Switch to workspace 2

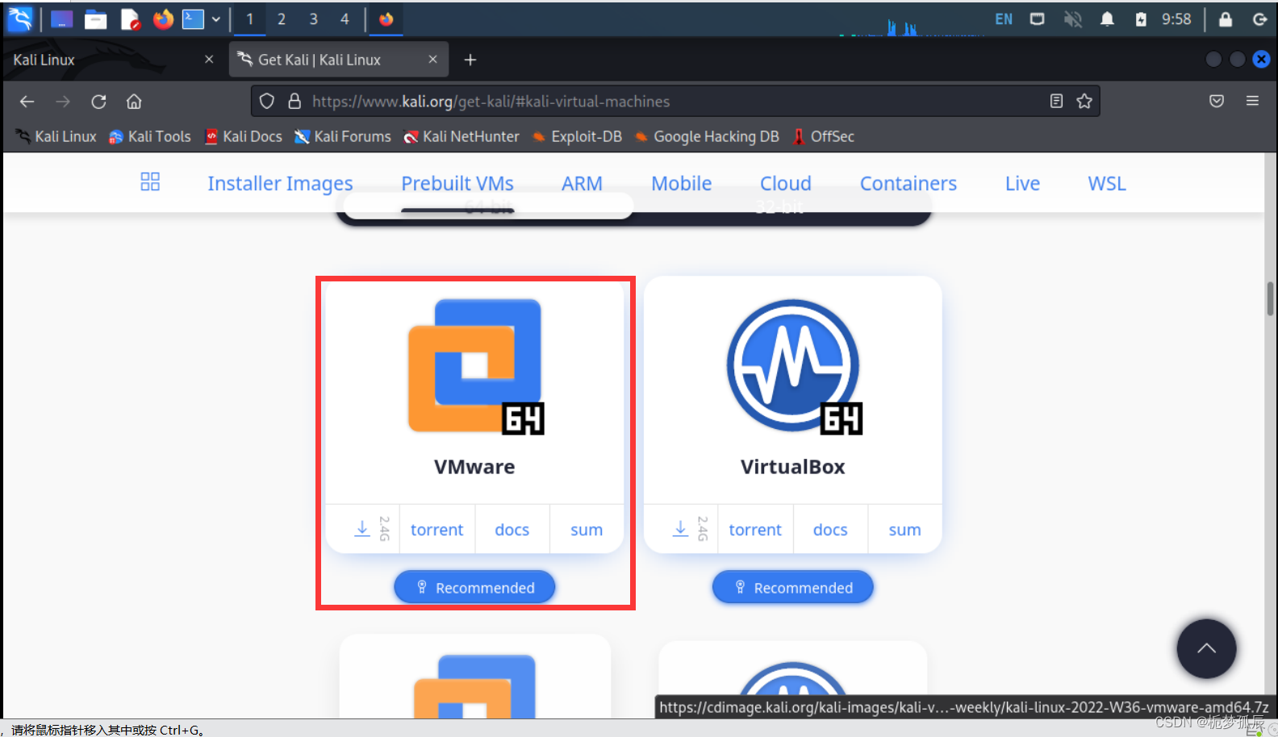pyautogui.click(x=282, y=19)
